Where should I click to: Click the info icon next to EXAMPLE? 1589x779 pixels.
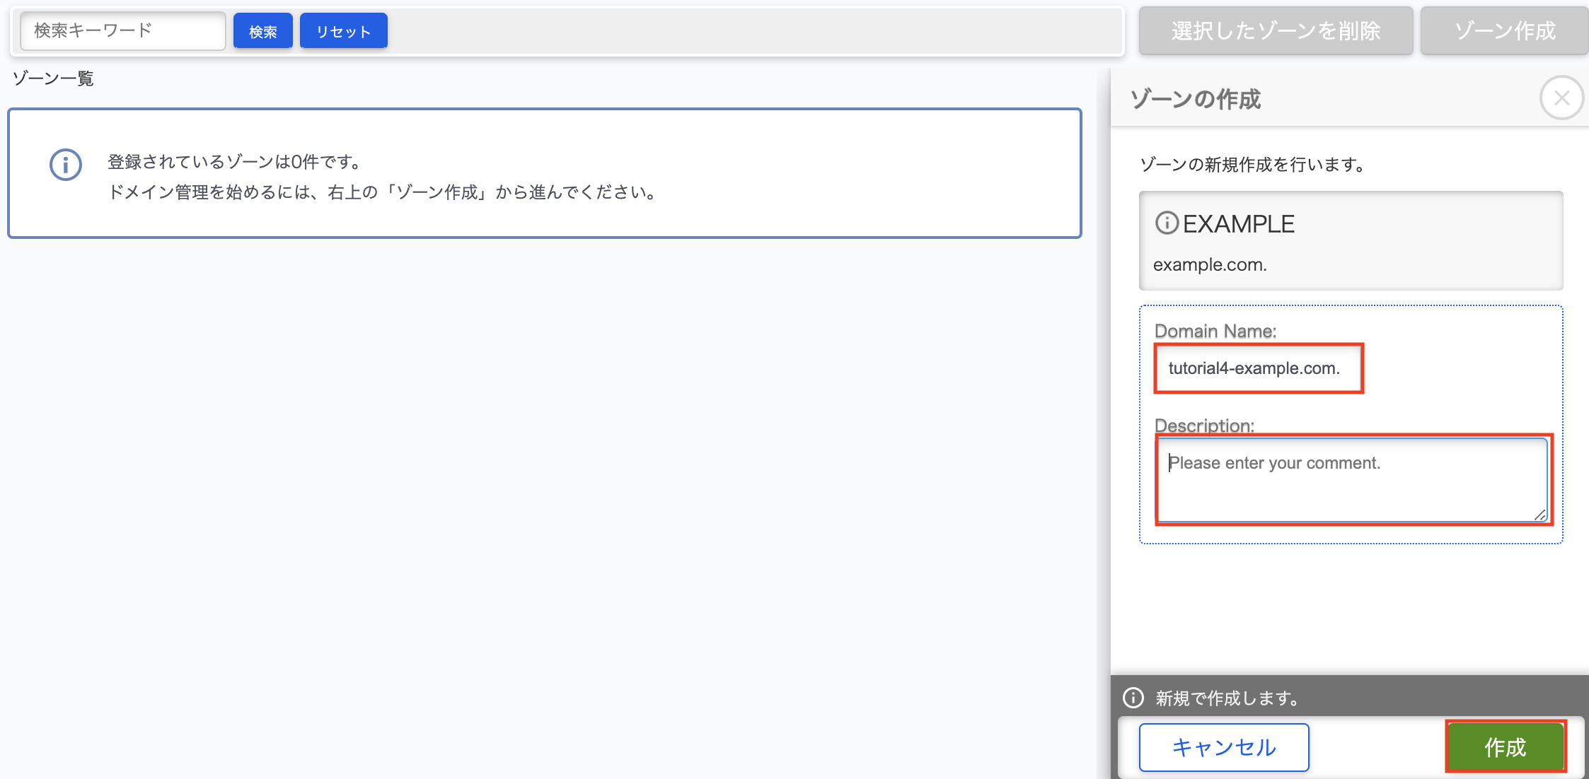point(1166,223)
